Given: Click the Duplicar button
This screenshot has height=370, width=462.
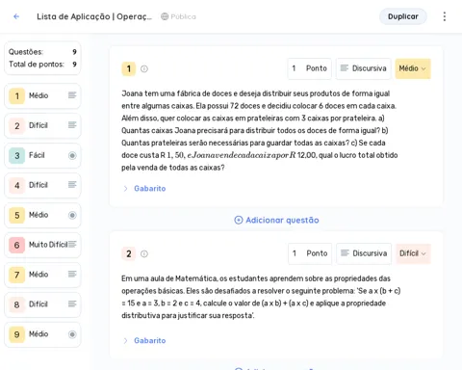Looking at the screenshot, I should point(403,16).
